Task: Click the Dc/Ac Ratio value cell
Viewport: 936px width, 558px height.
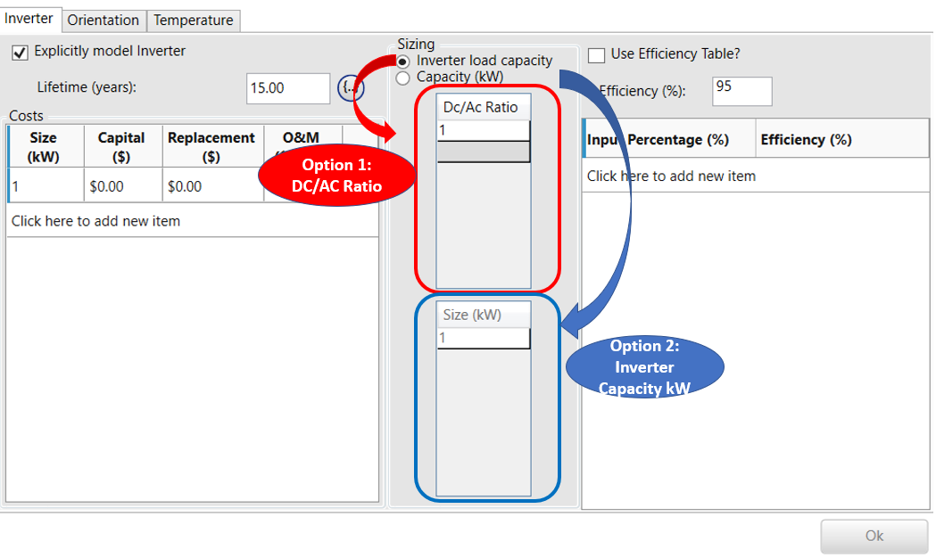Action: (483, 130)
